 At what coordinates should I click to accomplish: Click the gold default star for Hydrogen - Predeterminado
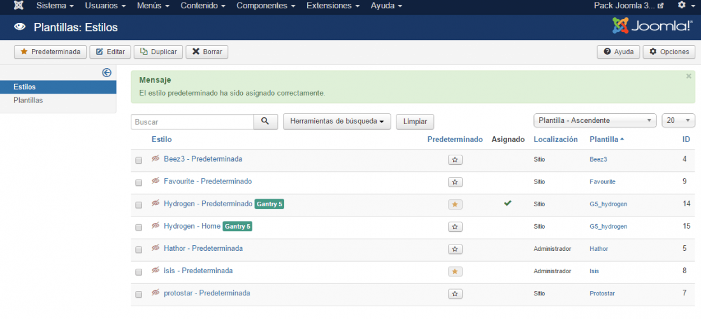[x=455, y=204]
